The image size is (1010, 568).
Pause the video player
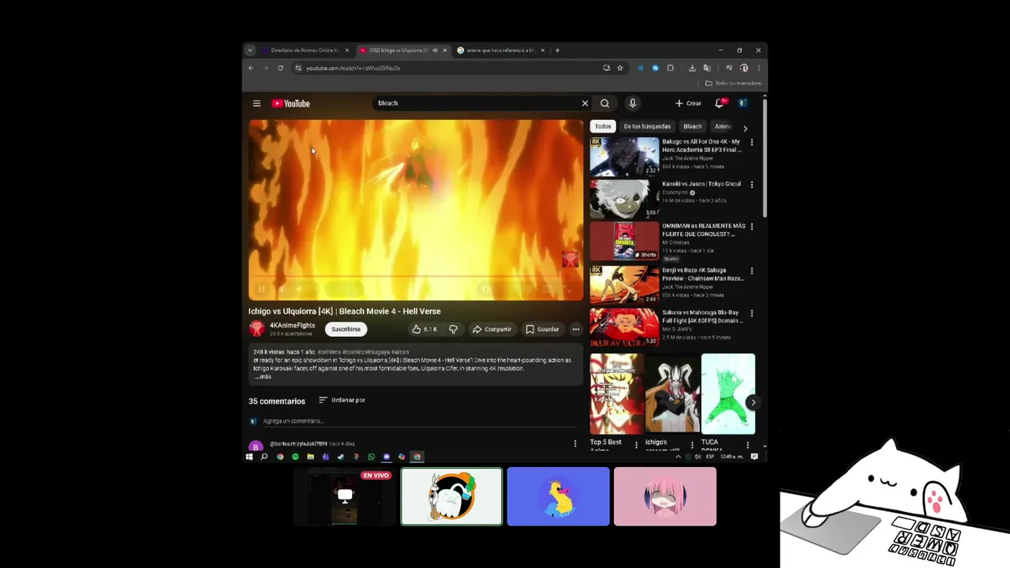pyautogui.click(x=262, y=290)
